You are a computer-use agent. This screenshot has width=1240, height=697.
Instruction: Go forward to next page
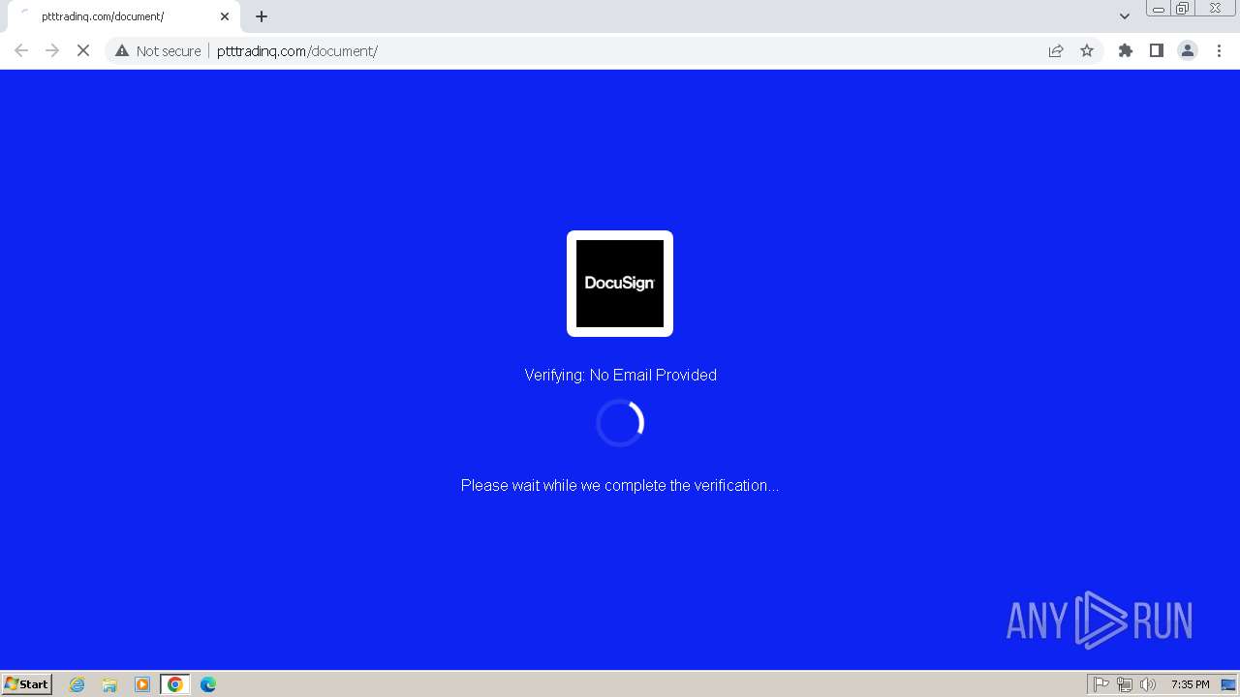pos(52,50)
